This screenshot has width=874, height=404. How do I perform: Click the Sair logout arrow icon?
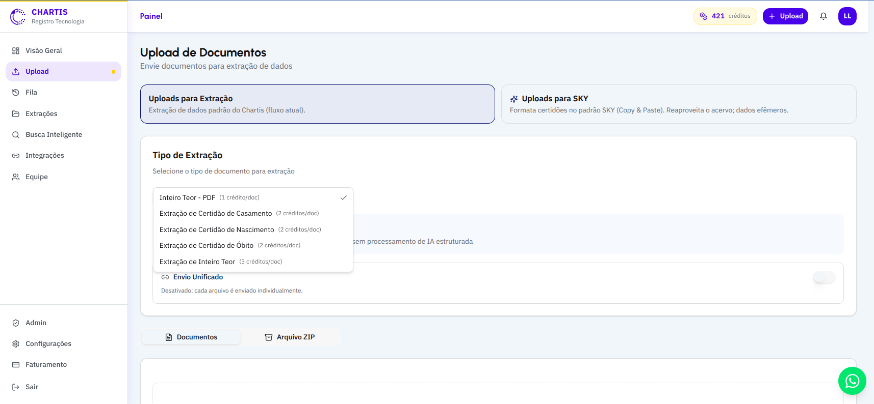(x=16, y=387)
